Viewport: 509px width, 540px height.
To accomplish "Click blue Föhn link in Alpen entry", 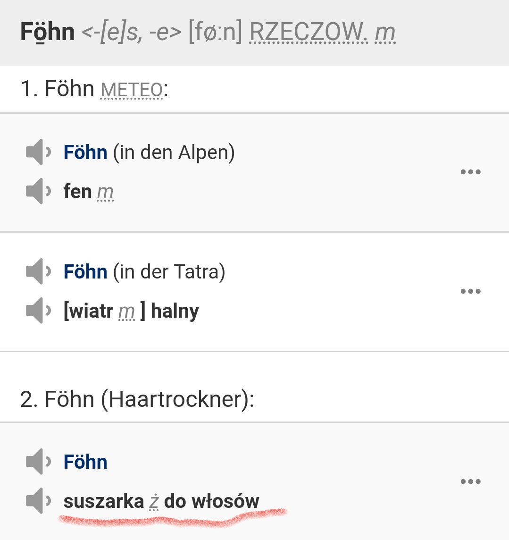I will (x=85, y=152).
